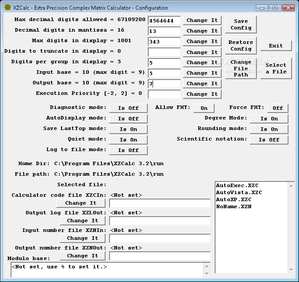This screenshot has height=282, width=299.
Task: Toggle AutoDisplay mode button
Action: [128, 119]
